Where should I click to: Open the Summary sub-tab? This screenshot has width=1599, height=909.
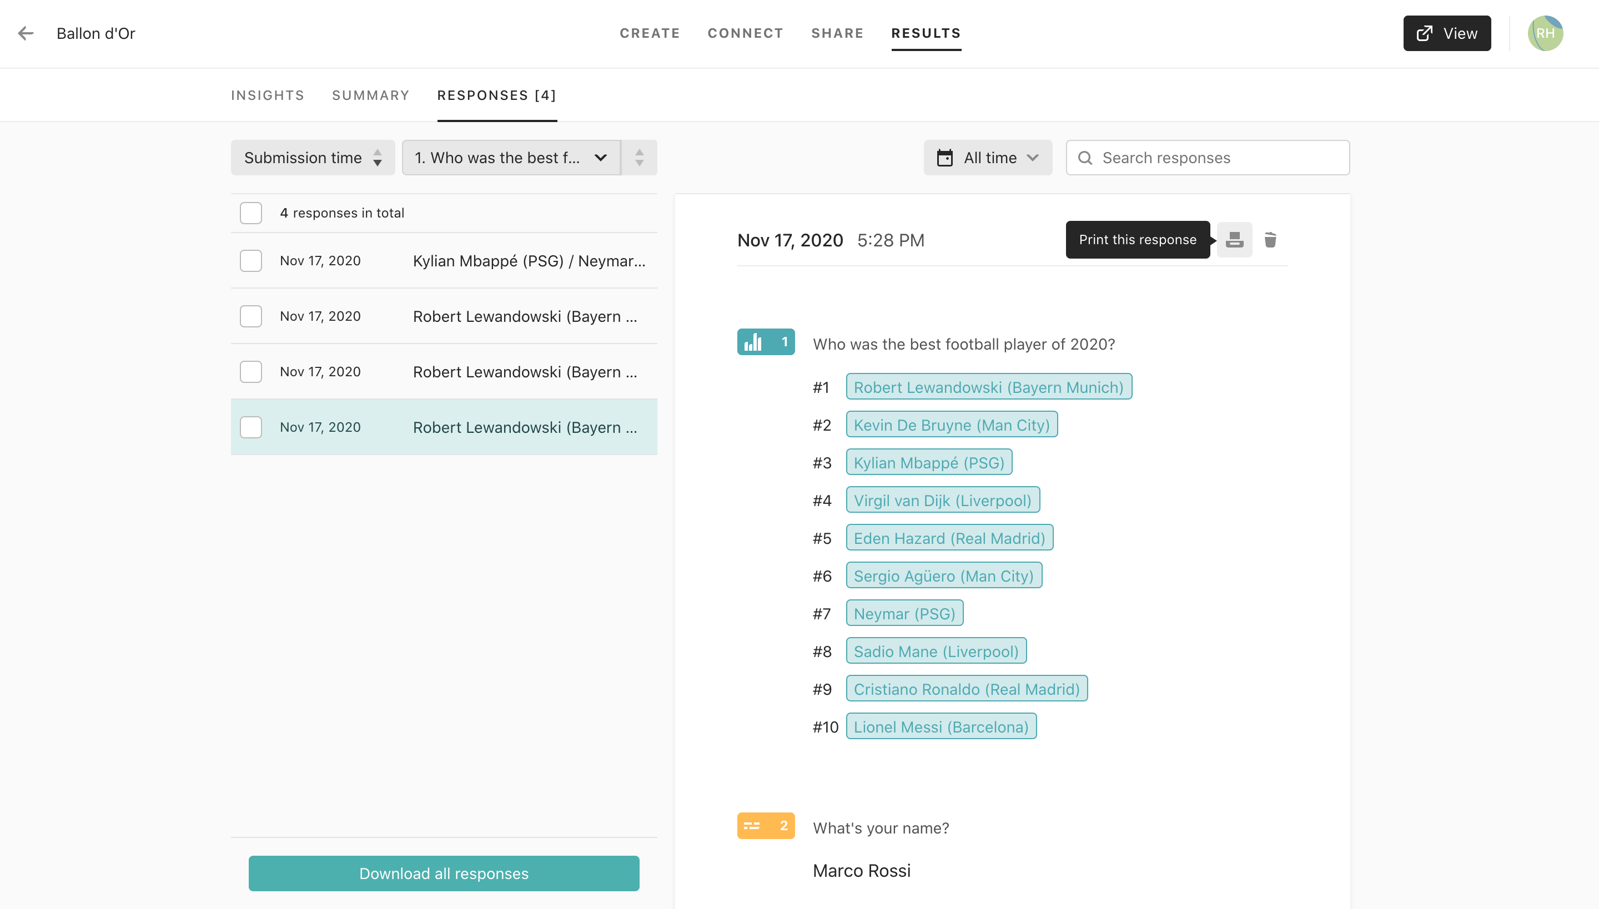(x=371, y=95)
